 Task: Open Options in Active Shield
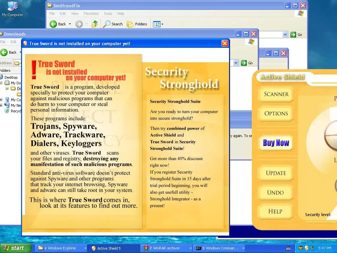click(x=276, y=113)
